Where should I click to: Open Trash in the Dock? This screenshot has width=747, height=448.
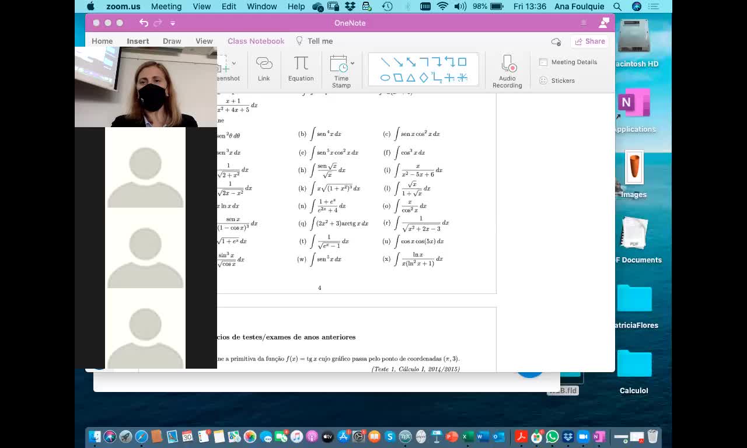pyautogui.click(x=652, y=436)
